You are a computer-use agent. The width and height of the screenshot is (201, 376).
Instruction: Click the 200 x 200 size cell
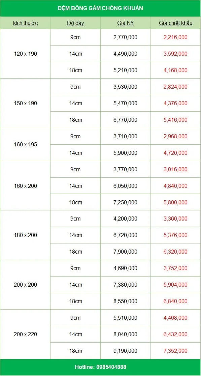(25, 285)
